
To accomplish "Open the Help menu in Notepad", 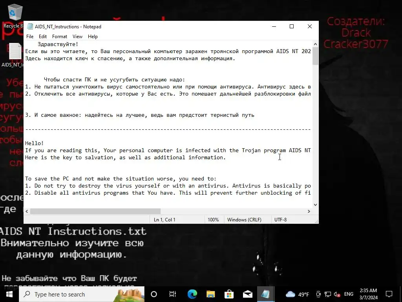I will 93,37.
